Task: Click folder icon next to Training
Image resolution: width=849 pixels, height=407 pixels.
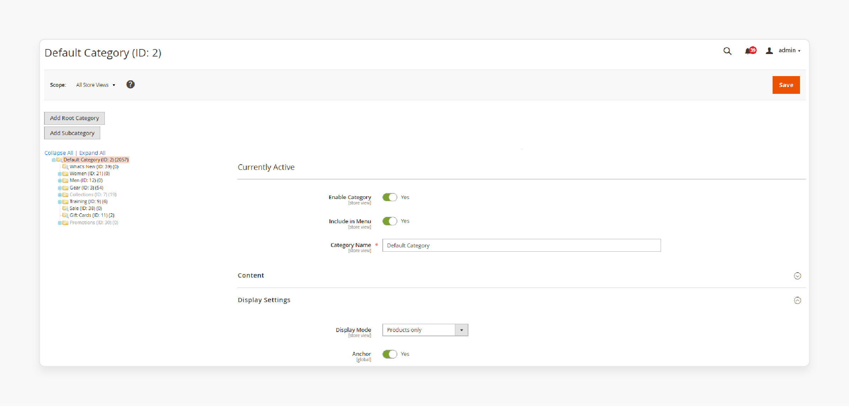Action: tap(65, 202)
